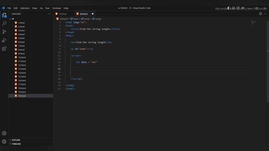Select the 20.html editor tab
The height and width of the screenshot is (151, 269).
click(85, 14)
